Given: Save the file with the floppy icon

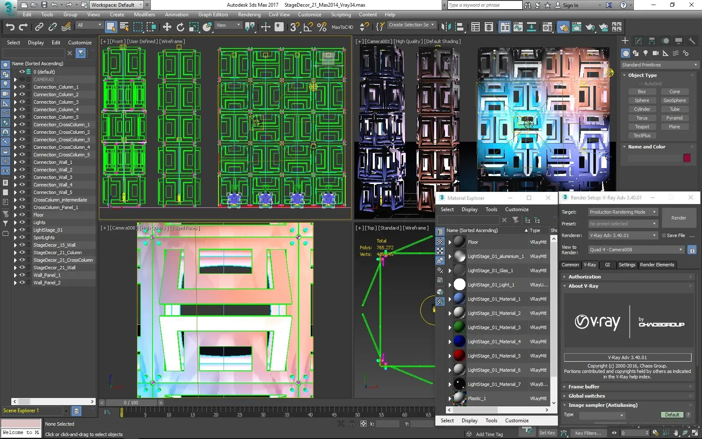Looking at the screenshot, I should [x=44, y=5].
